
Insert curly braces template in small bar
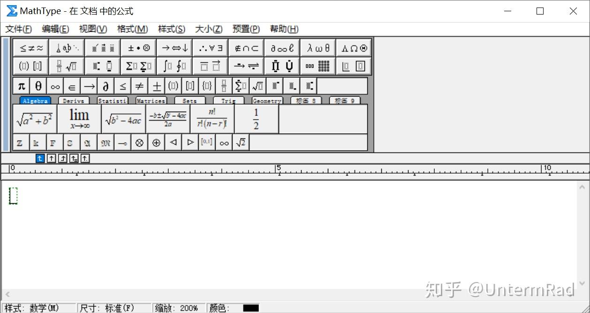click(207, 86)
